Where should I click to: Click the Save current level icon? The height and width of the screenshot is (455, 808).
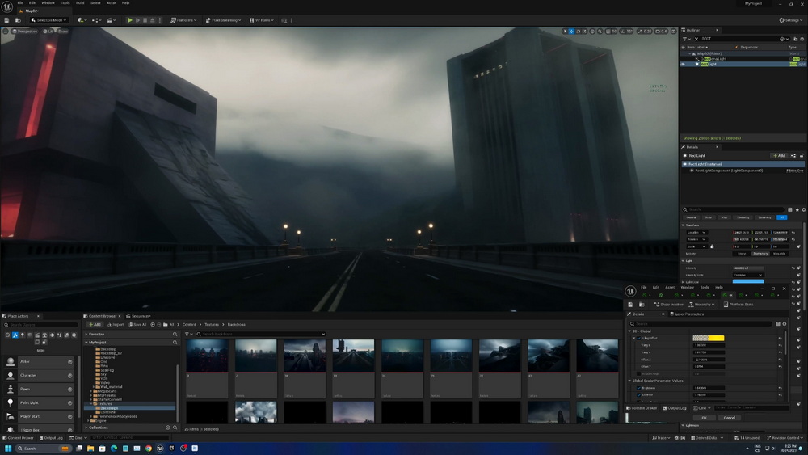coord(6,20)
